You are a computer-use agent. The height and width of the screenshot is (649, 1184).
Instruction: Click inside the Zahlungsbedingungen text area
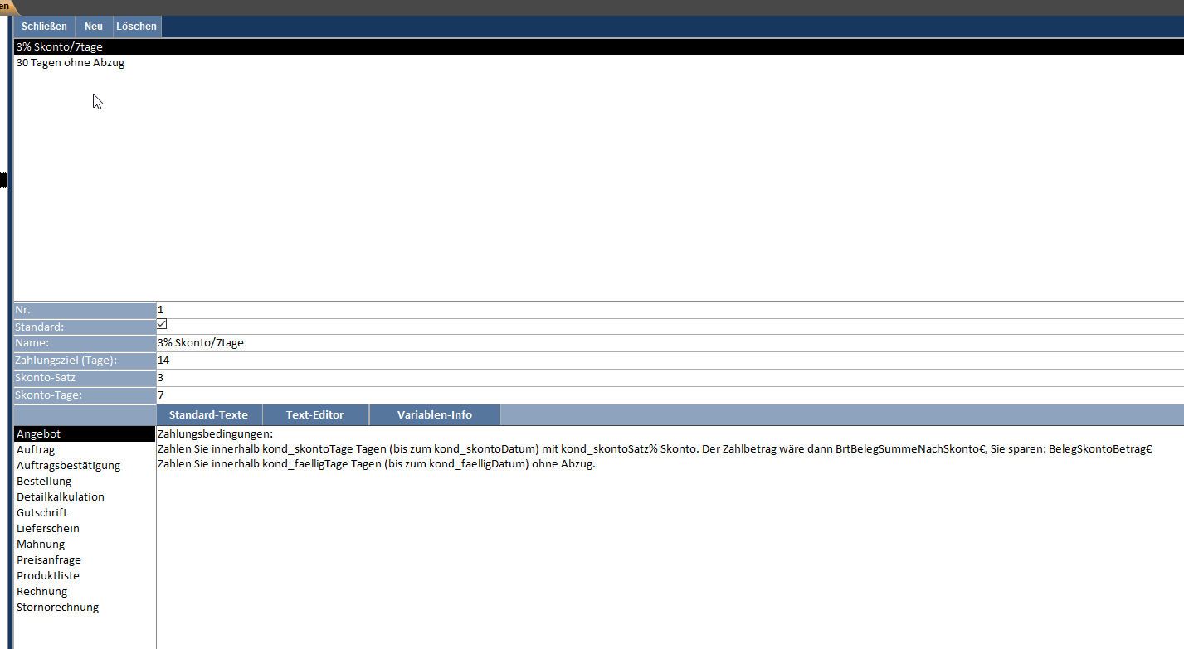pos(664,547)
